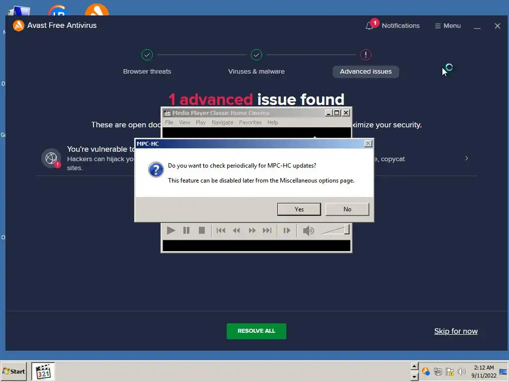The image size is (509, 382).
Task: Click the globe warning icon beside the vulnerable issue
Action: [x=51, y=158]
